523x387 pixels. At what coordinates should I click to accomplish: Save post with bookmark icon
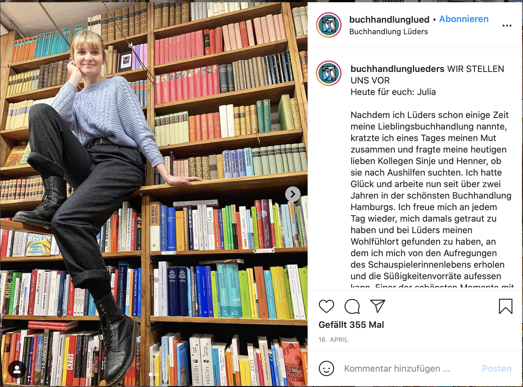pyautogui.click(x=506, y=306)
